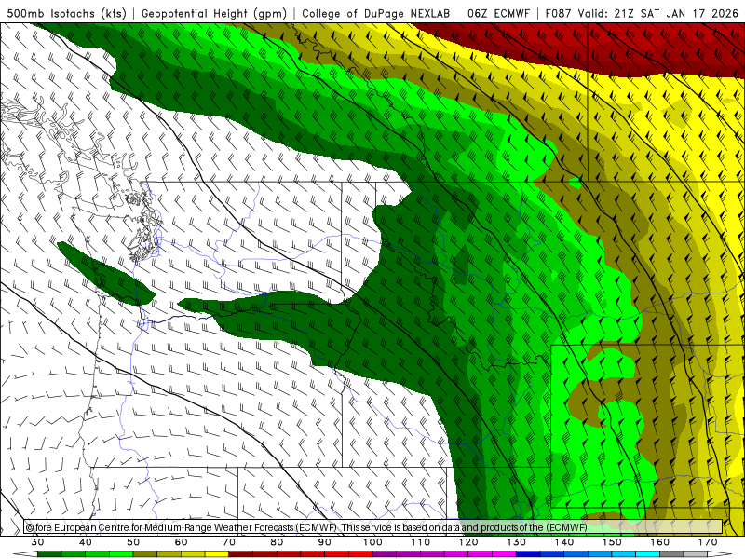Image resolution: width=745 pixels, height=559 pixels.
Task: Click the ECMWF copyright notice bar
Action: click(373, 527)
